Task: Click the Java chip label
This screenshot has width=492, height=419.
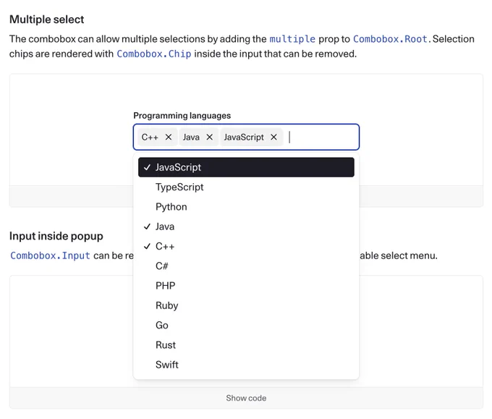Action: [191, 137]
